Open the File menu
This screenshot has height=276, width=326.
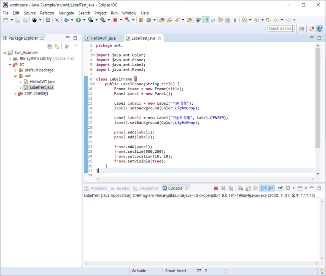coord(5,13)
